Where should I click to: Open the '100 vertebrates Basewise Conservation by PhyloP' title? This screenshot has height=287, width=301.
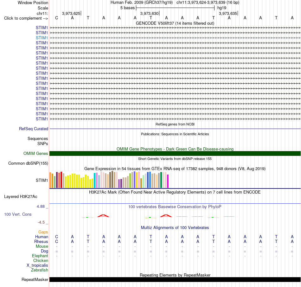pos(175,207)
